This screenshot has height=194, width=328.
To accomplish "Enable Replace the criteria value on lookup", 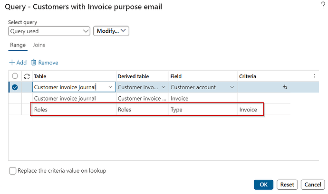I will coord(12,171).
